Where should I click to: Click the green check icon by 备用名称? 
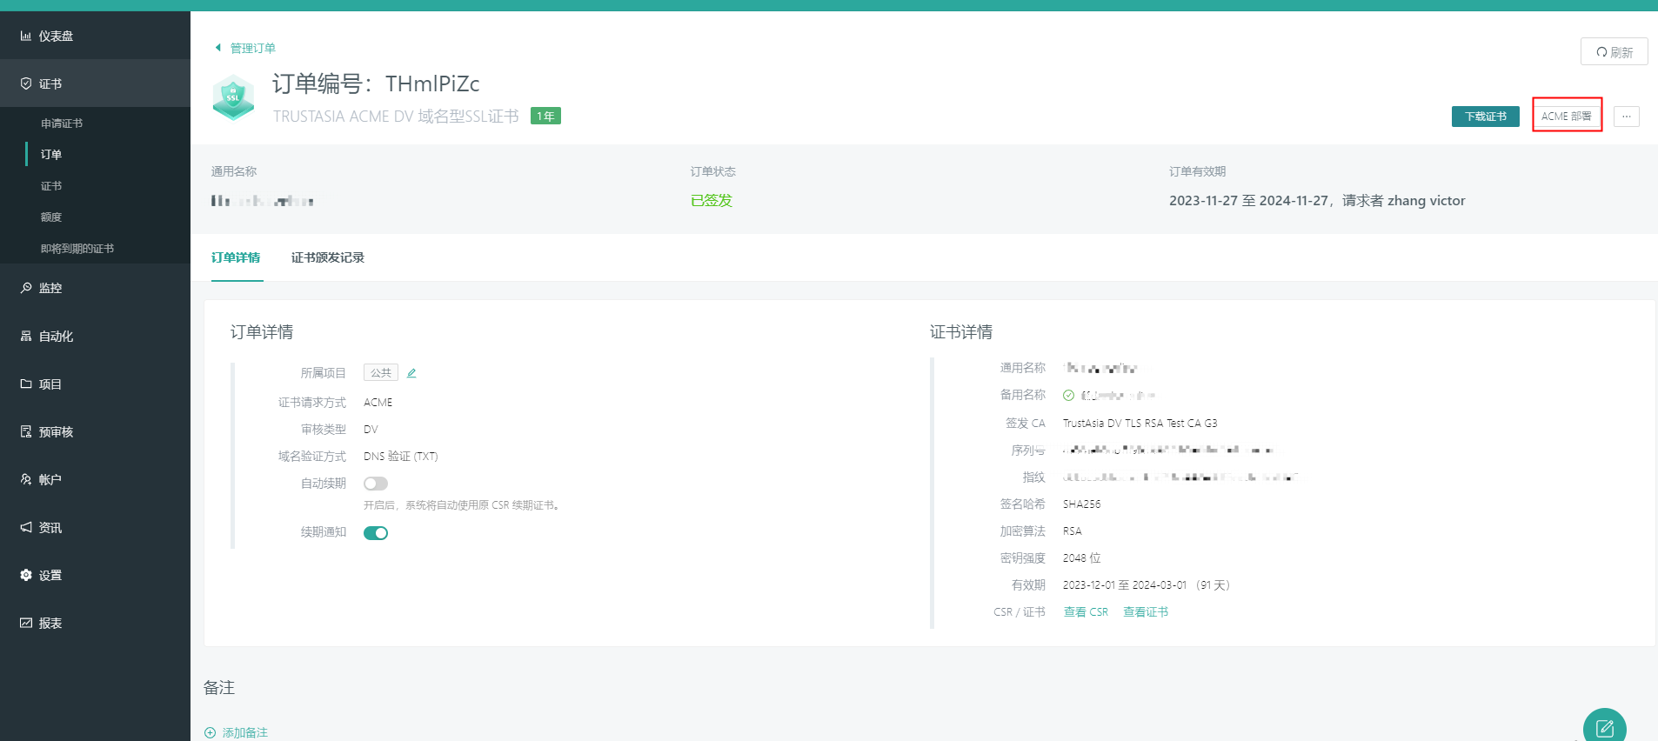pyautogui.click(x=1068, y=396)
